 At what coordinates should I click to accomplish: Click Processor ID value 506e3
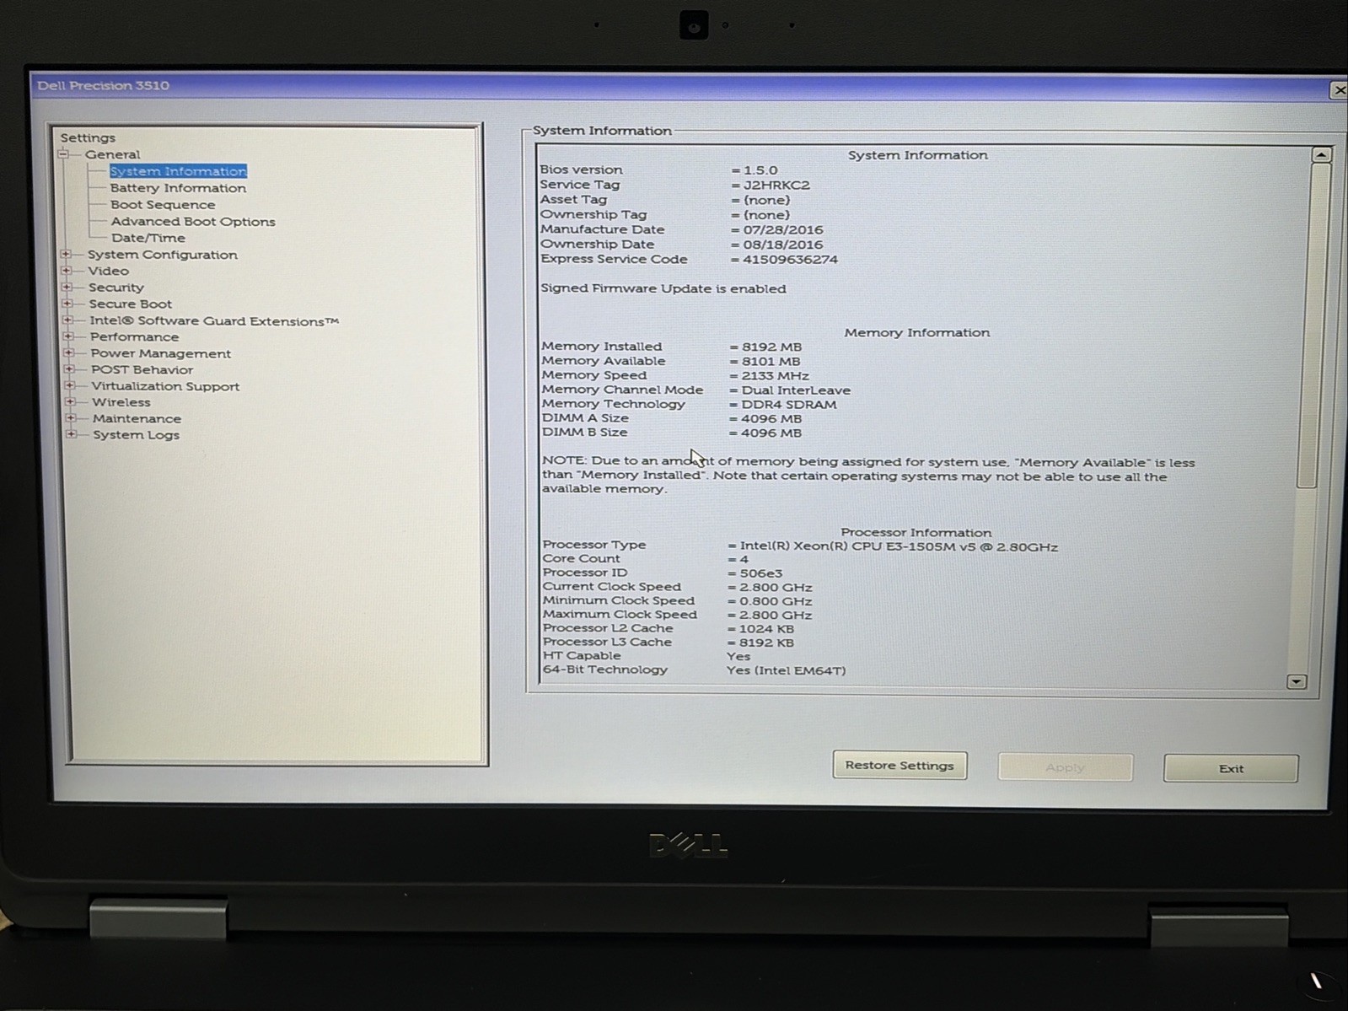[761, 573]
